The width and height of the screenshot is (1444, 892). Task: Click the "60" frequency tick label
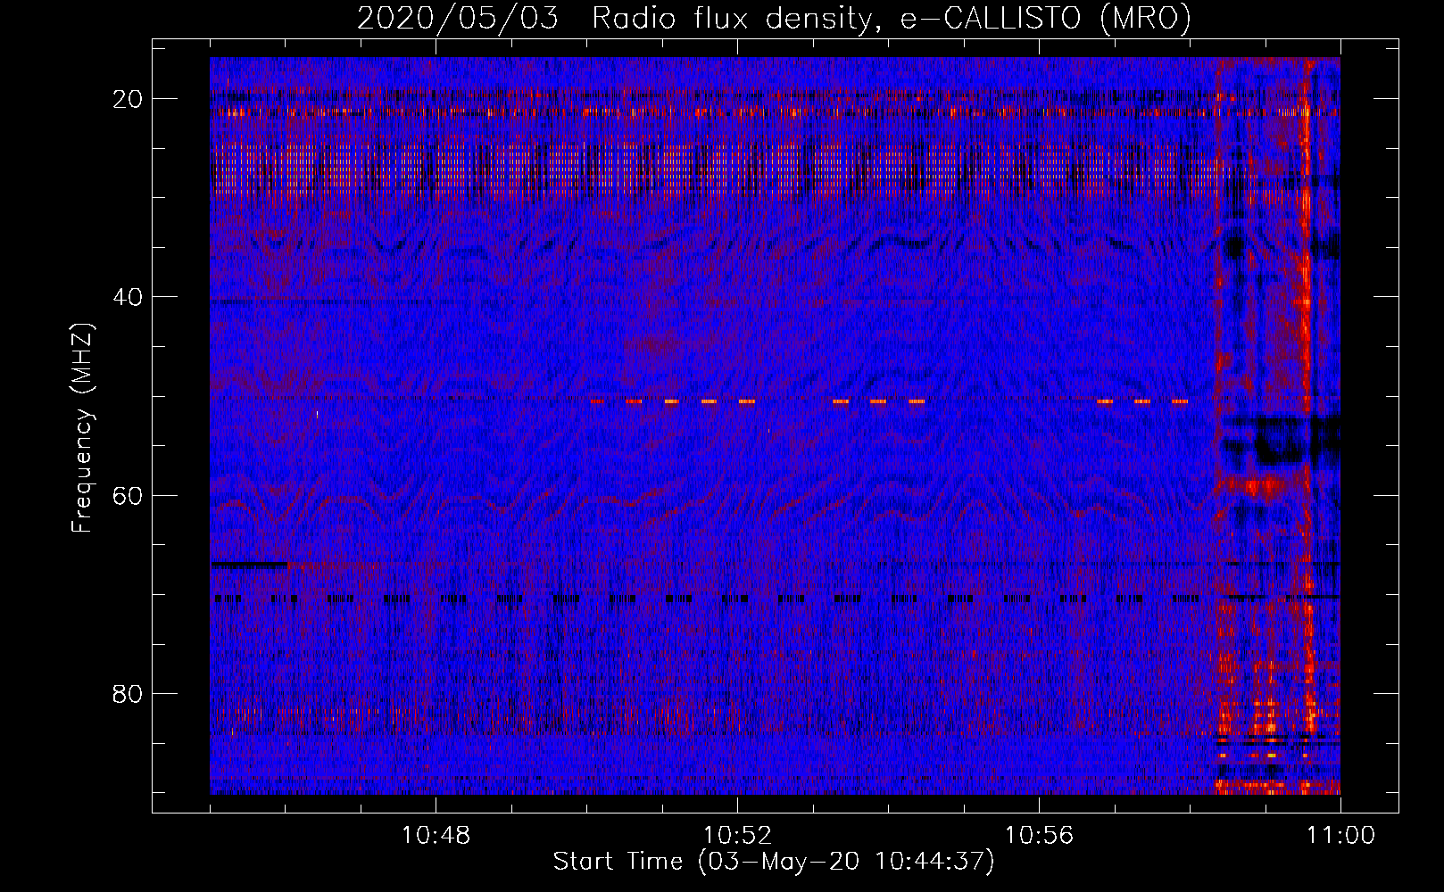[x=129, y=495]
